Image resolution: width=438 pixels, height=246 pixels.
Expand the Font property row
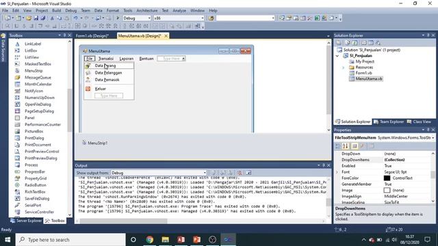[x=337, y=172]
